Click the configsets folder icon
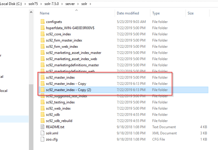Viewport: 218px width, 150px height. 42,22
